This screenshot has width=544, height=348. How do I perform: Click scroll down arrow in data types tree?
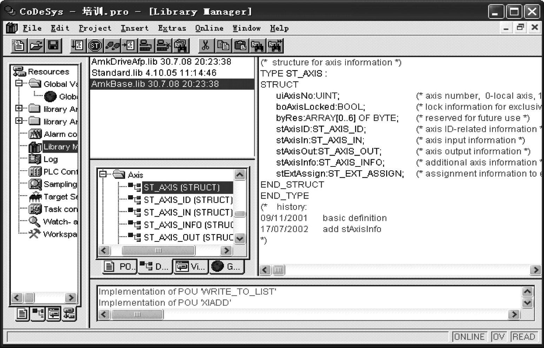coord(240,239)
